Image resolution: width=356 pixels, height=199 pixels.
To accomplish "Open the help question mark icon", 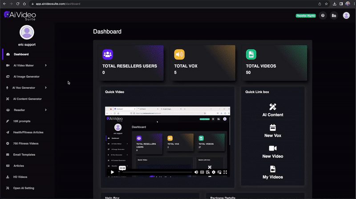I will tap(323, 16).
